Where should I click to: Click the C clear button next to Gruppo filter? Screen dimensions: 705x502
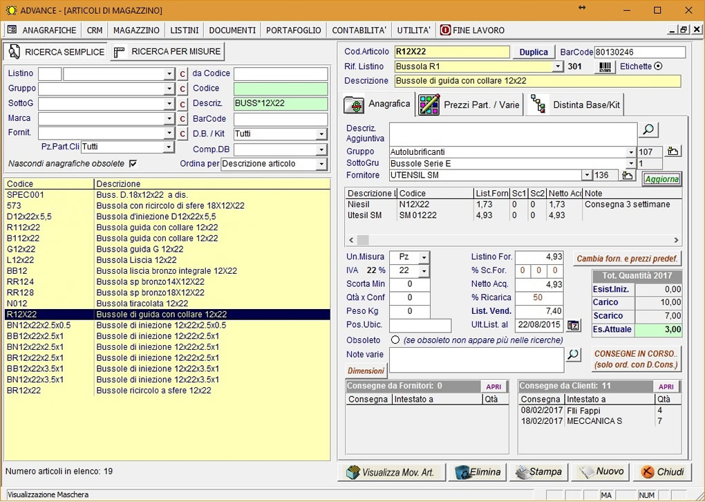pyautogui.click(x=182, y=89)
